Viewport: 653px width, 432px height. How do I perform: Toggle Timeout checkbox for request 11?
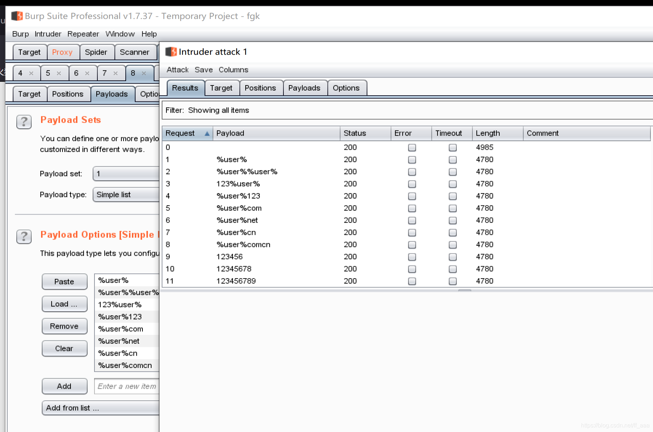[x=452, y=281]
